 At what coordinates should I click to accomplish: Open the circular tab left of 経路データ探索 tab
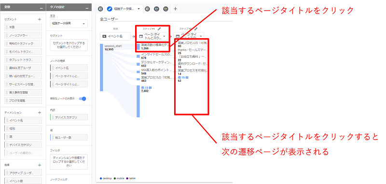point(100,9)
